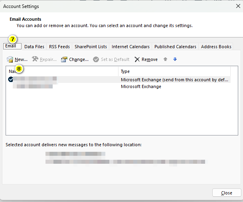
Task: Open the RSS Feeds tab
Action: (x=59, y=47)
